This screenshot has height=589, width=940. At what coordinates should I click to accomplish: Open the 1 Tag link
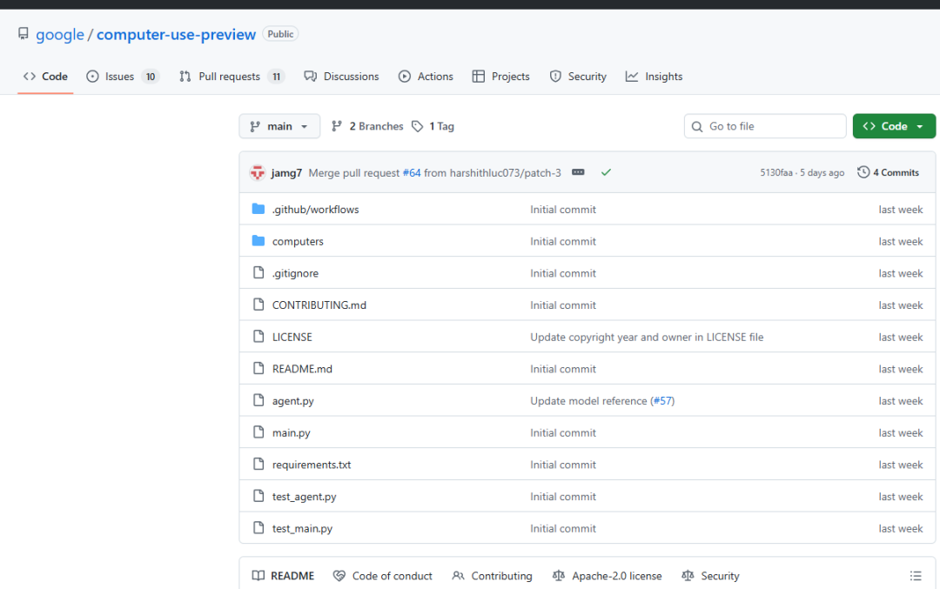433,126
